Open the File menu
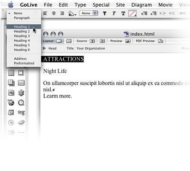190x171 pixels. click(48, 5)
